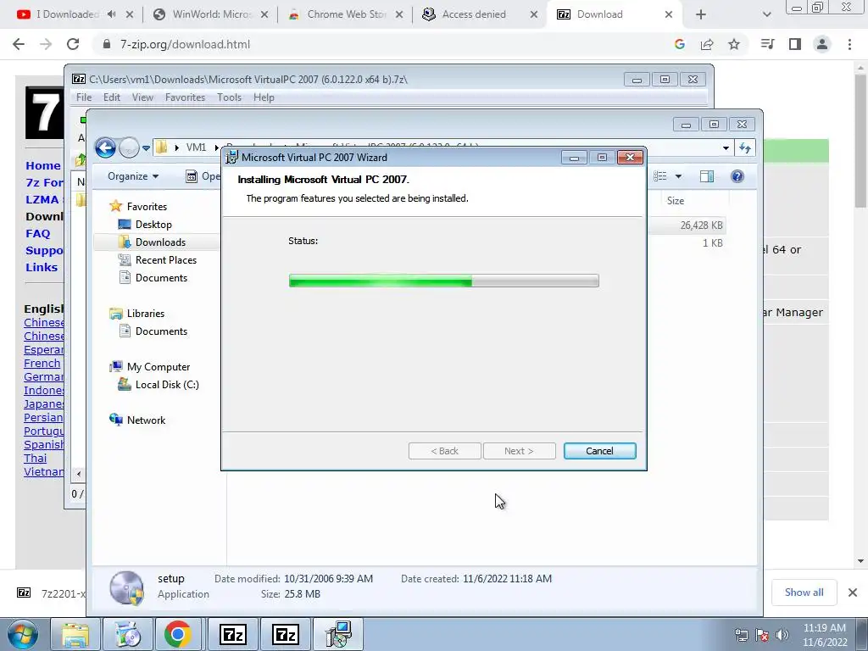Open View menu in 7-Zip window
Viewport: 868px width, 651px height.
tap(142, 97)
